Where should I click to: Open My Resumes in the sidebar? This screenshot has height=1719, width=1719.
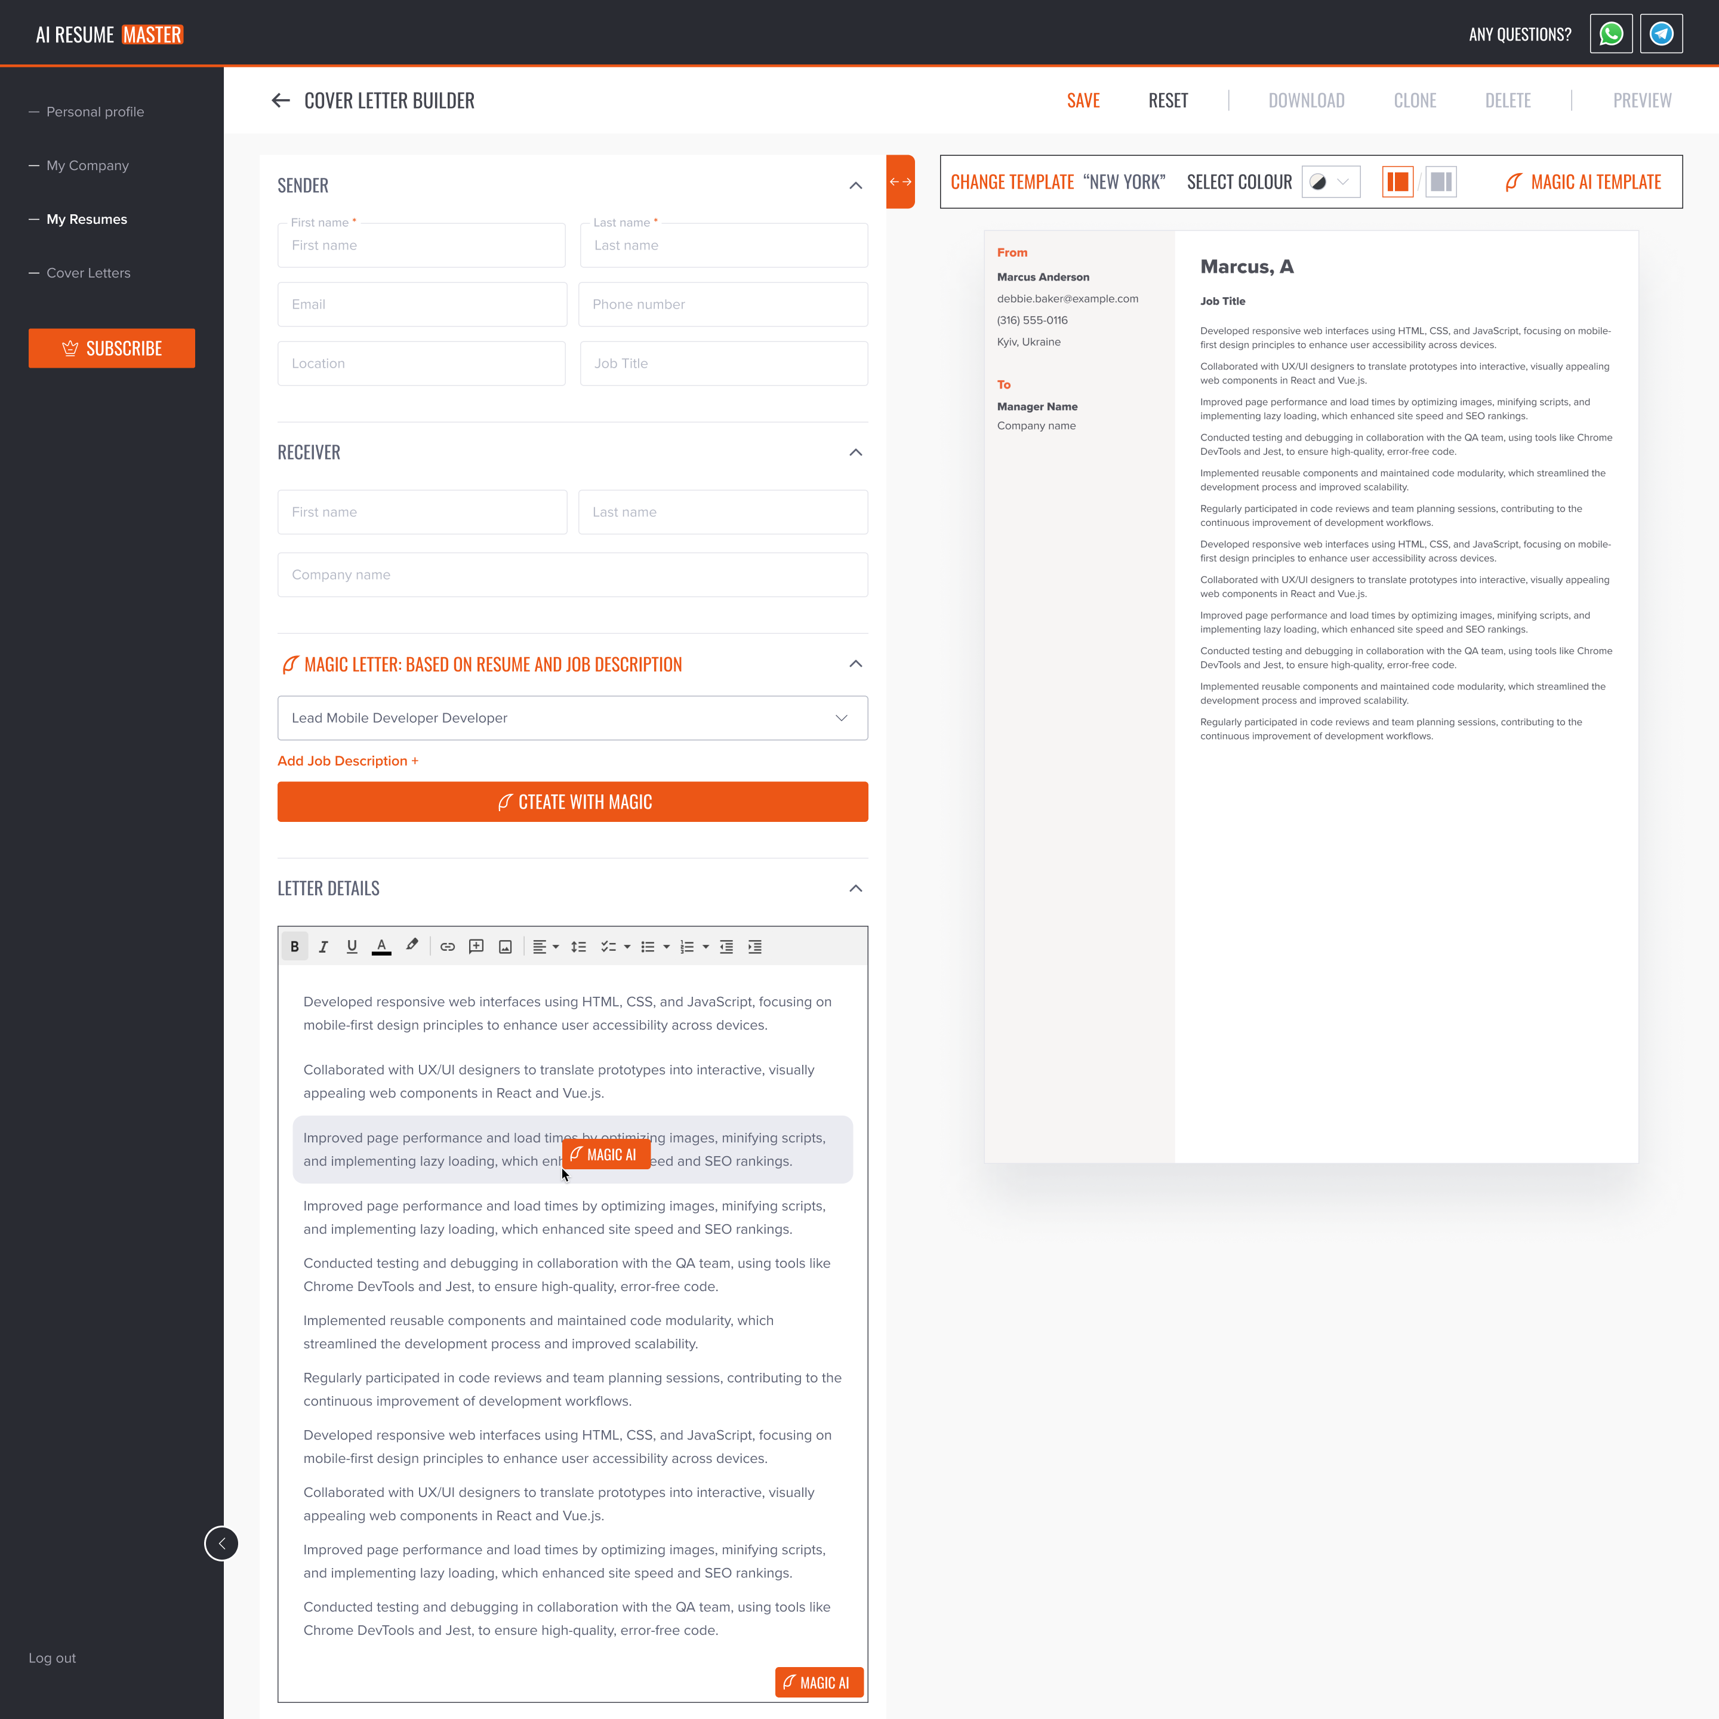[87, 219]
